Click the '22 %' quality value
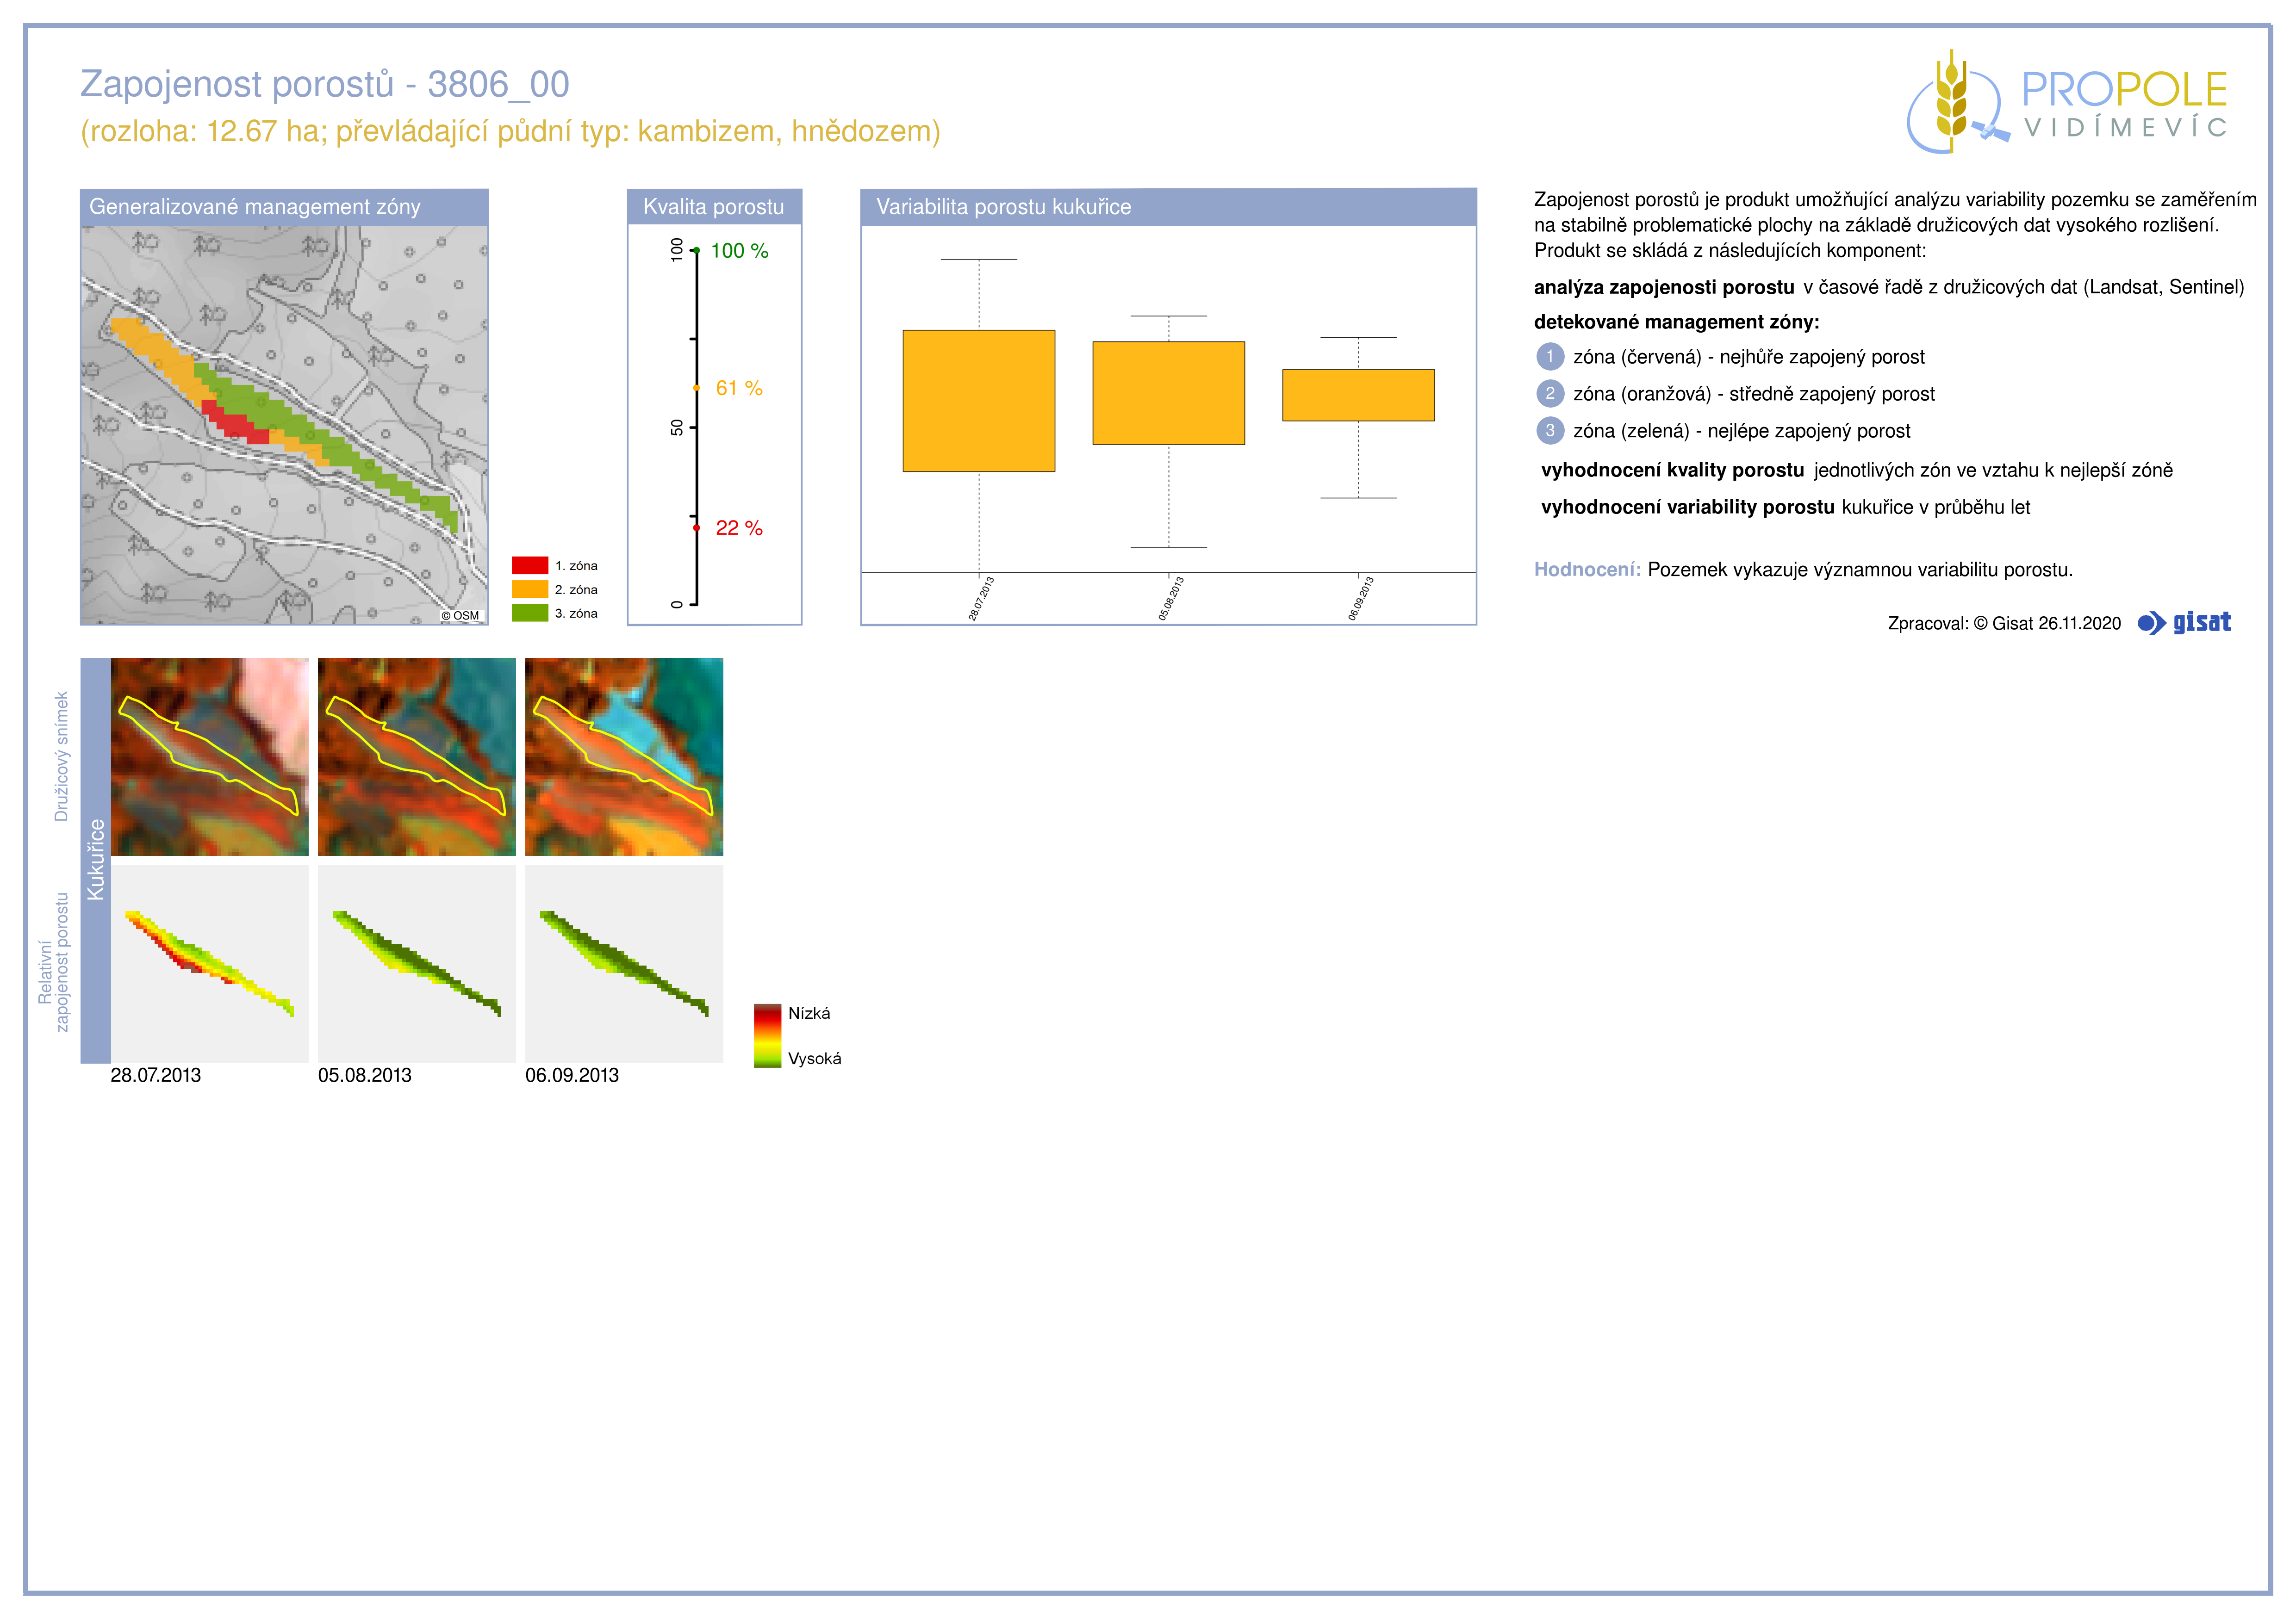The image size is (2296, 1623). pyautogui.click(x=739, y=528)
